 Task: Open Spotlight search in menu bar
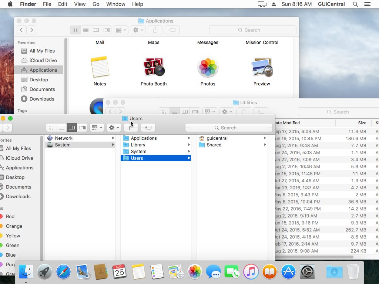pyautogui.click(x=355, y=4)
